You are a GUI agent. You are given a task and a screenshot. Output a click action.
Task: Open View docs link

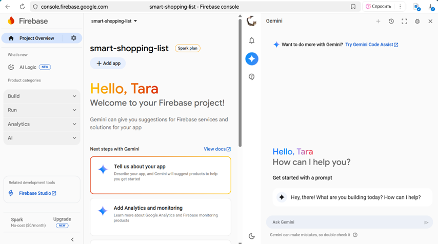217,149
